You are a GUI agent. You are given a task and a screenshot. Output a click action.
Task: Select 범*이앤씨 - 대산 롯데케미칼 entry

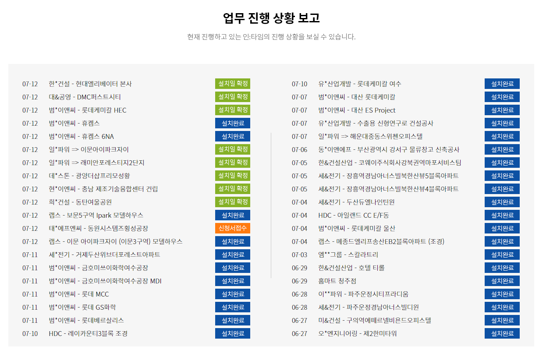[x=357, y=97]
